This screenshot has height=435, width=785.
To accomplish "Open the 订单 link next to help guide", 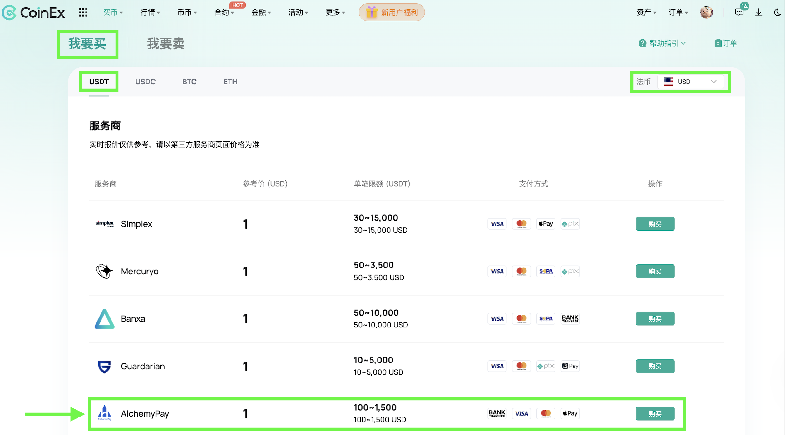I will (x=726, y=43).
